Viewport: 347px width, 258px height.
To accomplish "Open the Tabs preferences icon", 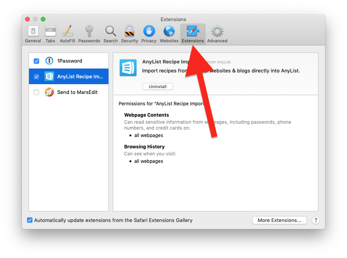I will 51,31.
